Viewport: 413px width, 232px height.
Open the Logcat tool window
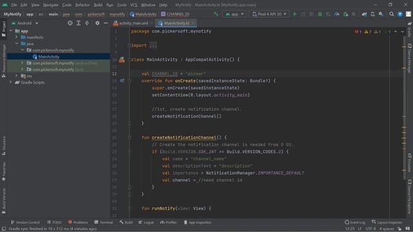(146, 222)
